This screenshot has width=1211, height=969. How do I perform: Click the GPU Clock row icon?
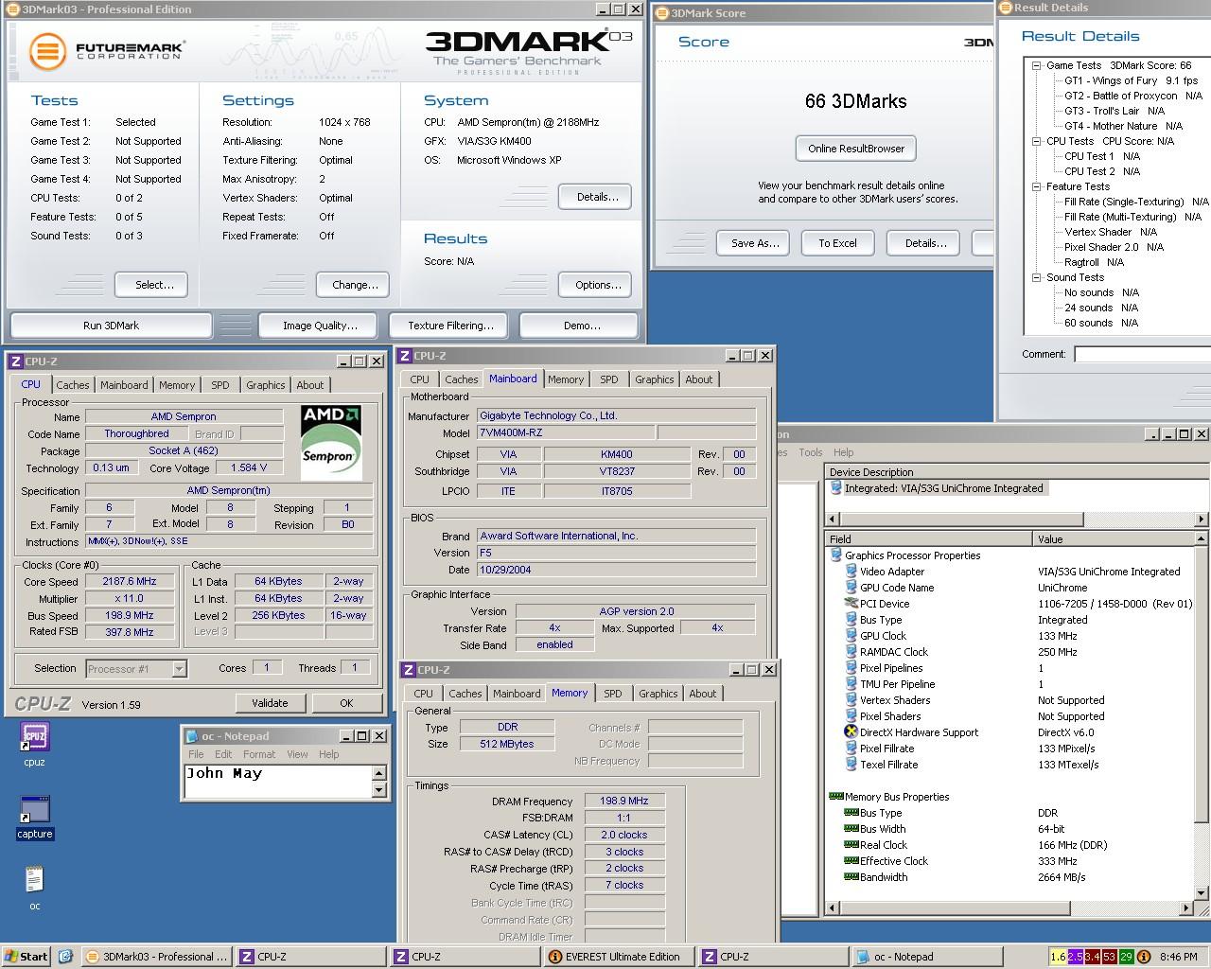click(x=851, y=636)
